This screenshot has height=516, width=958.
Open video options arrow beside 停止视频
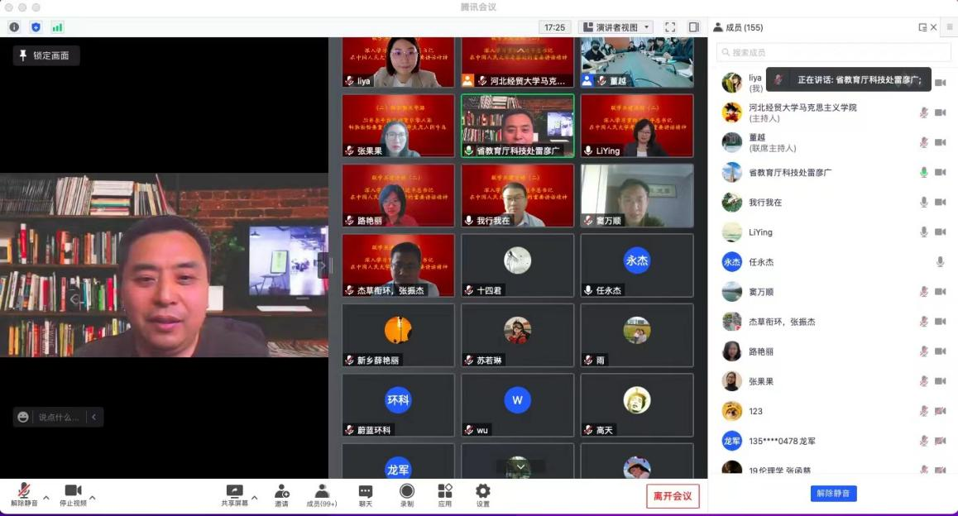[93, 498]
